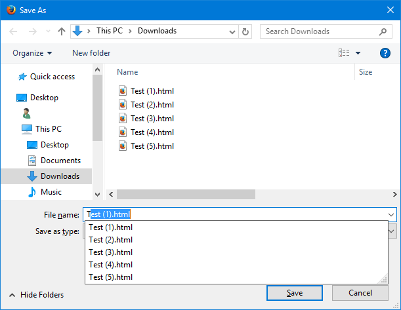Click the Firefox icon of Test (1).html
Viewport: 401px width, 310px height.
[x=123, y=91]
